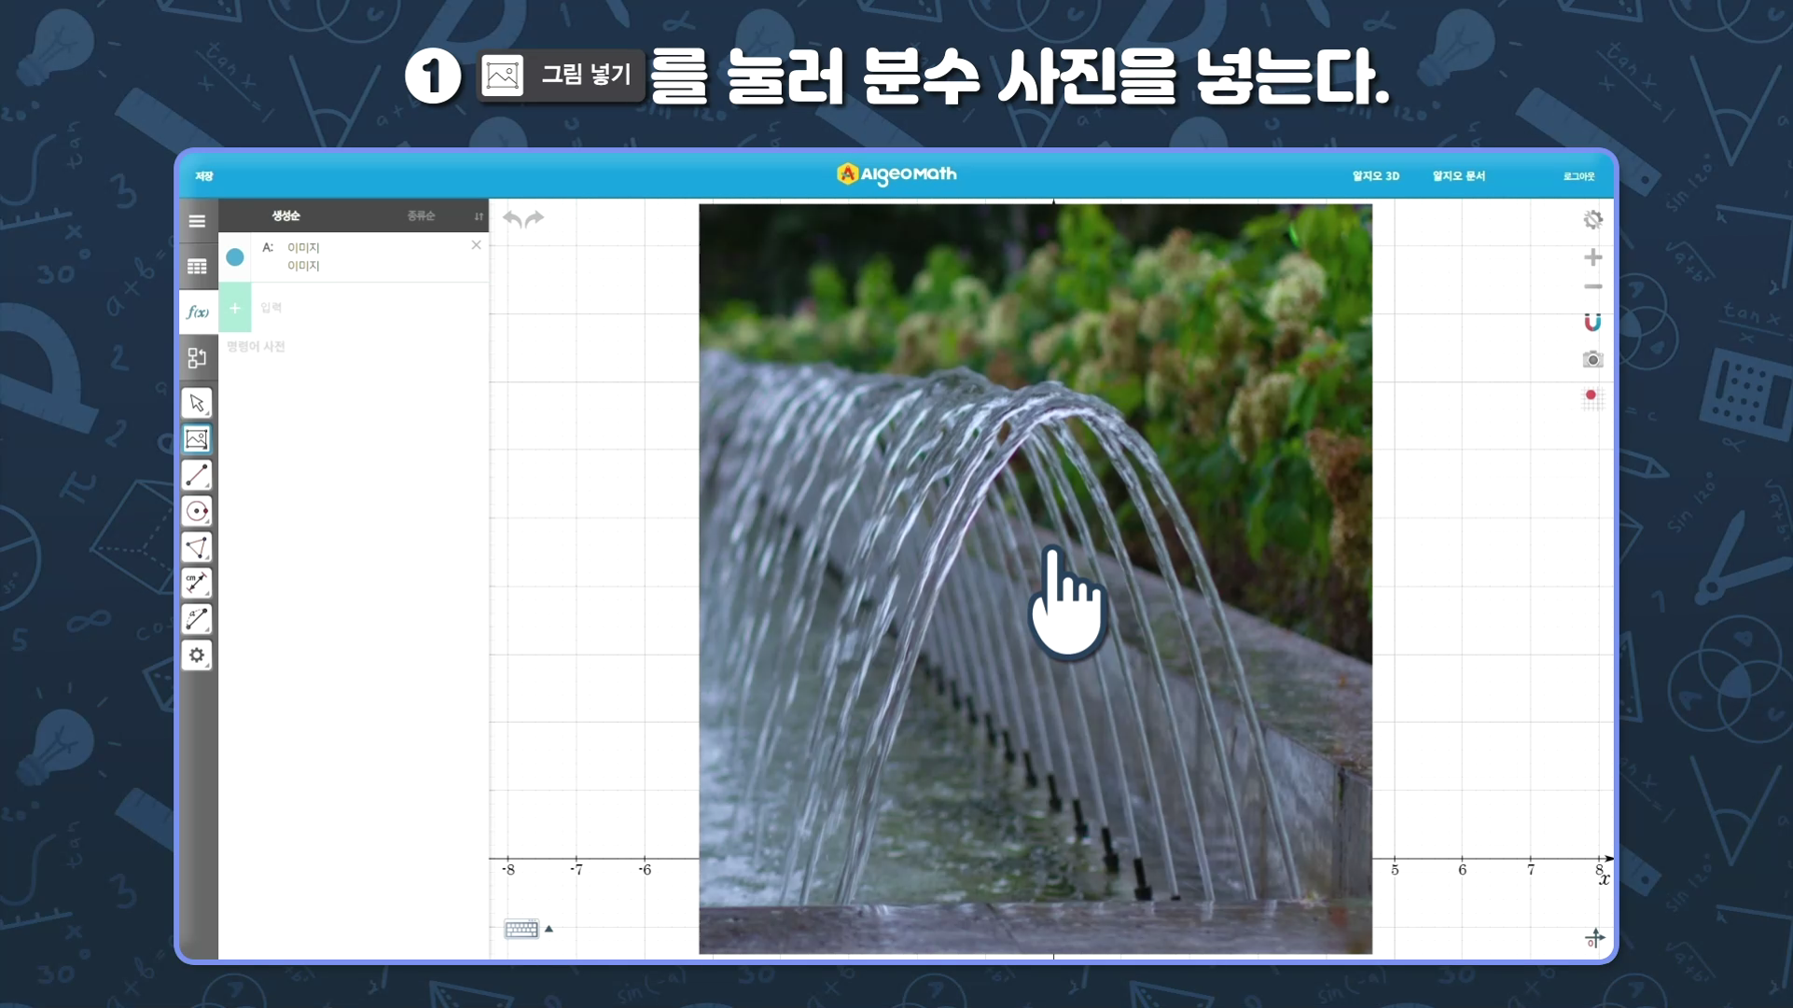Viewport: 1793px width, 1008px height.
Task: Toggle the grid points display
Action: [x=1592, y=399]
